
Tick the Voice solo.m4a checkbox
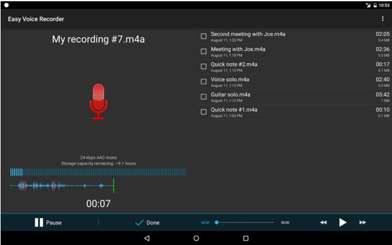(x=203, y=82)
